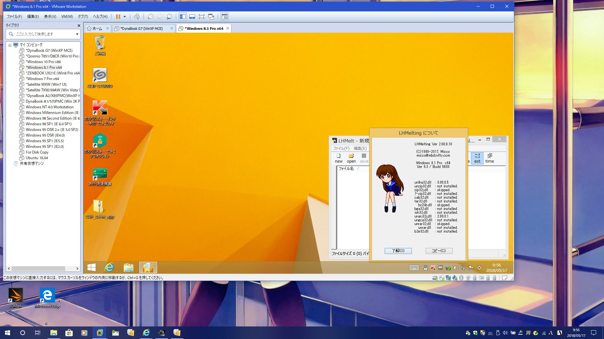This screenshot has width=604, height=339.
Task: Switch to Unity mode
Action: click(x=211, y=17)
